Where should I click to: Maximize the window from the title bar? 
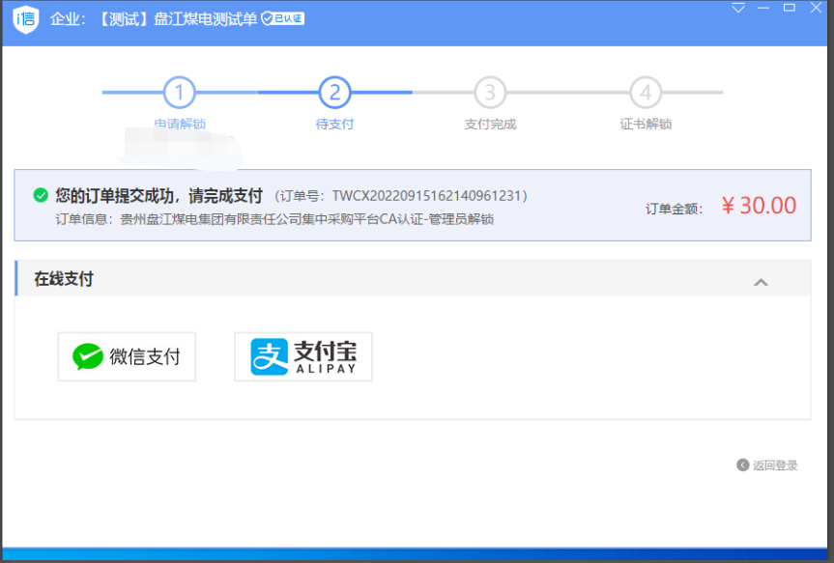pos(790,8)
